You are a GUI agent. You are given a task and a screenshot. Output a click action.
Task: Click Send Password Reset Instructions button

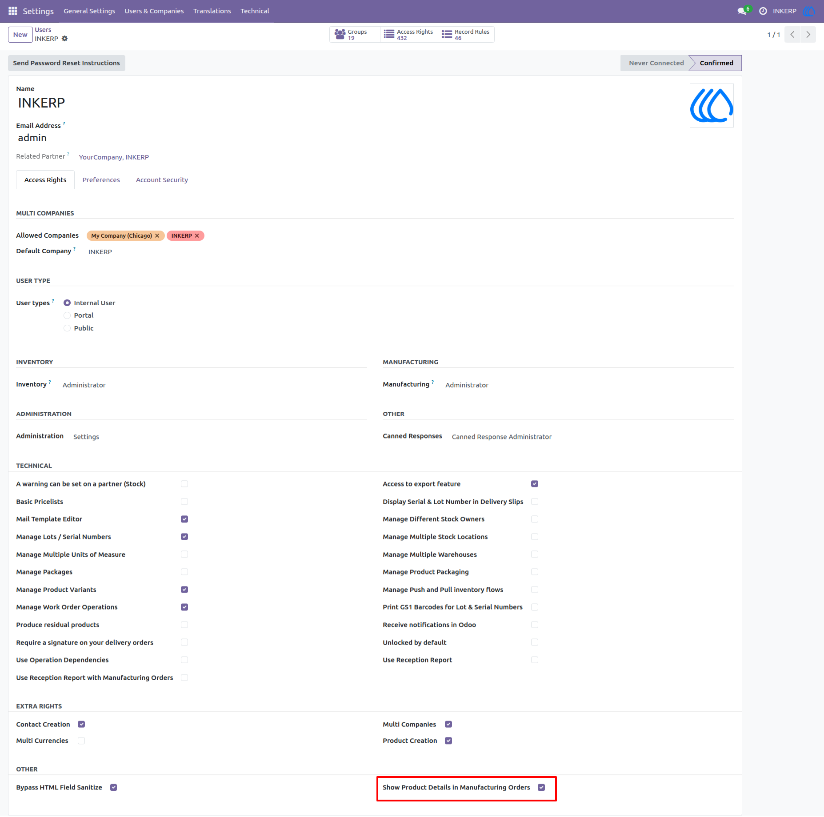pos(67,63)
